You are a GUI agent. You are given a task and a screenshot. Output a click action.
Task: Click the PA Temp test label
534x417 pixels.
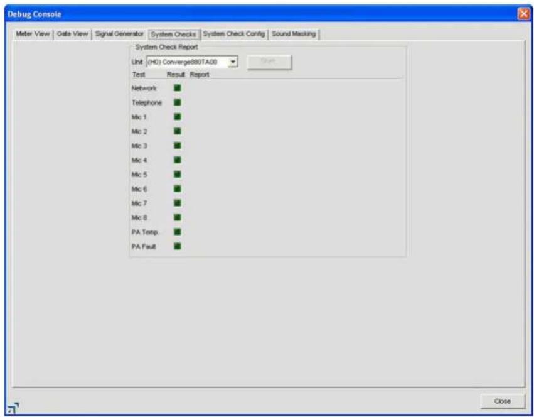pyautogui.click(x=146, y=232)
